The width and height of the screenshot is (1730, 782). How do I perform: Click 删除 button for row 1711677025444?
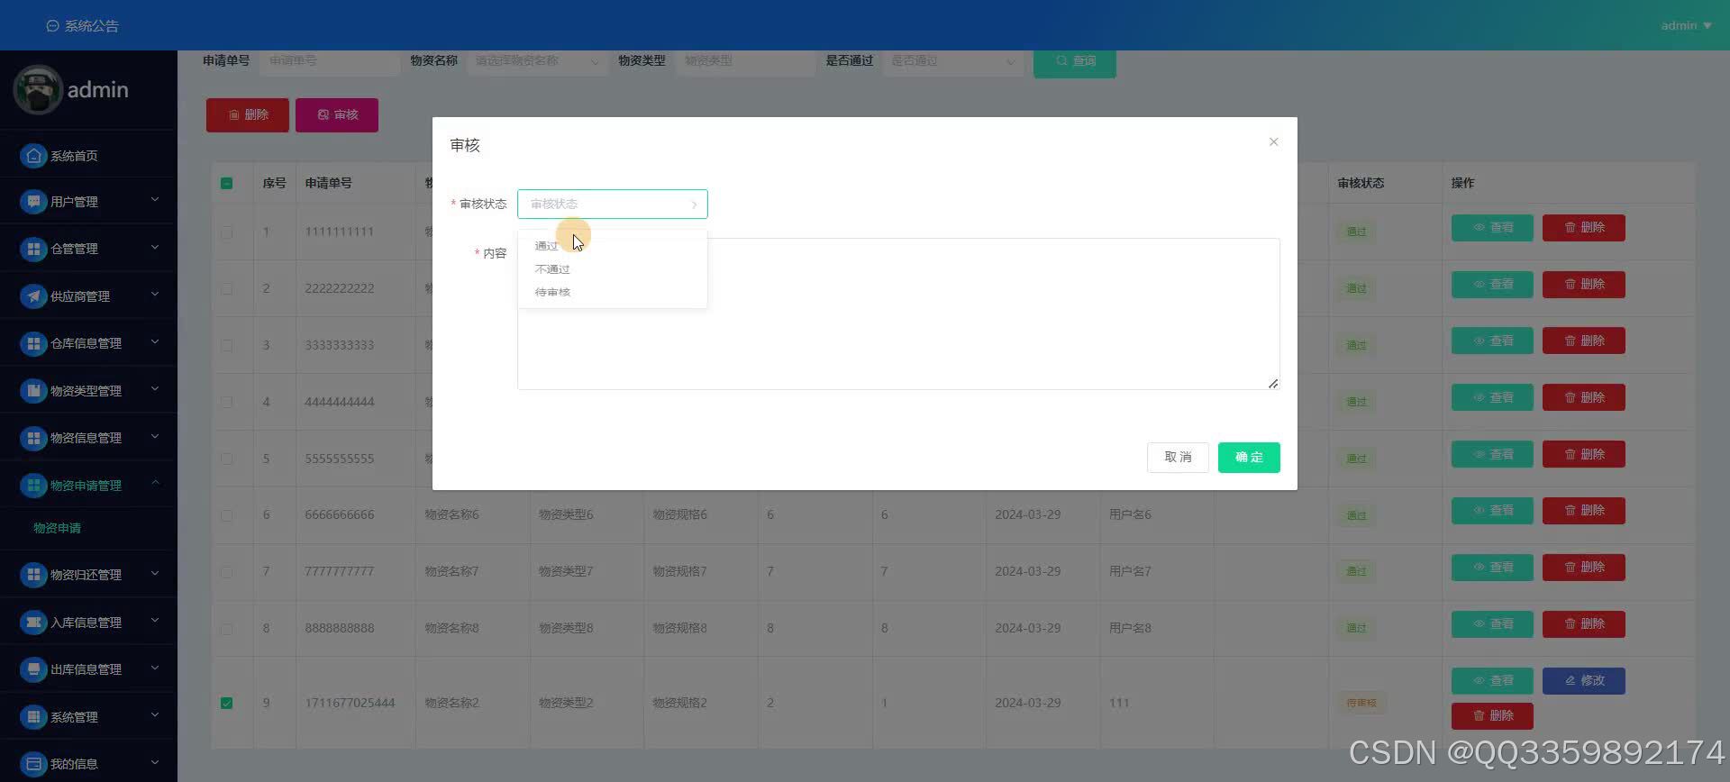pyautogui.click(x=1492, y=715)
